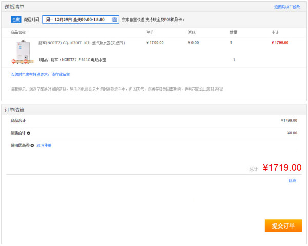Click the 商品合计 label
The height and width of the screenshot is (246, 308).
point(18,121)
